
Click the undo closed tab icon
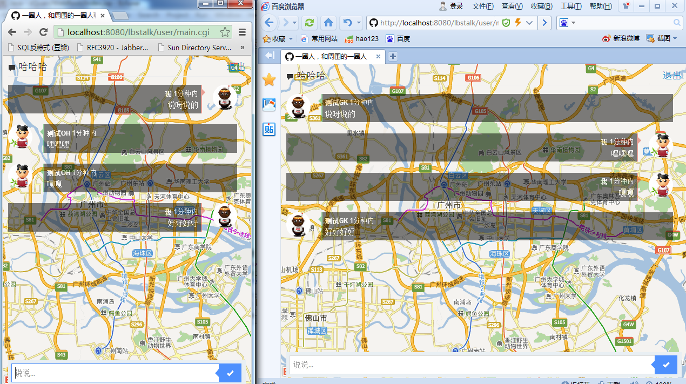point(347,23)
